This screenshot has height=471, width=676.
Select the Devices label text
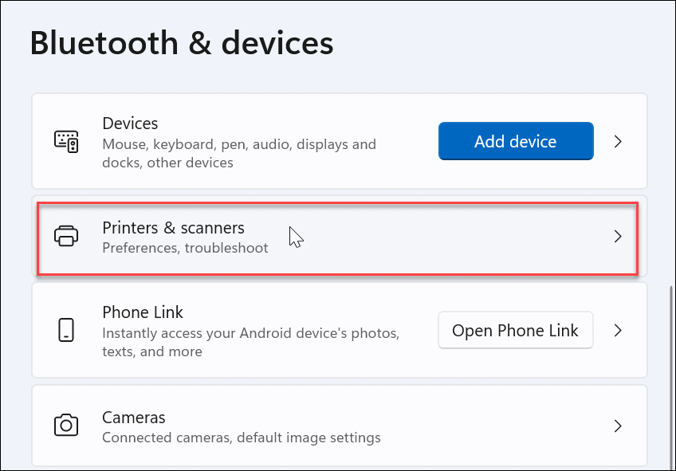click(130, 124)
